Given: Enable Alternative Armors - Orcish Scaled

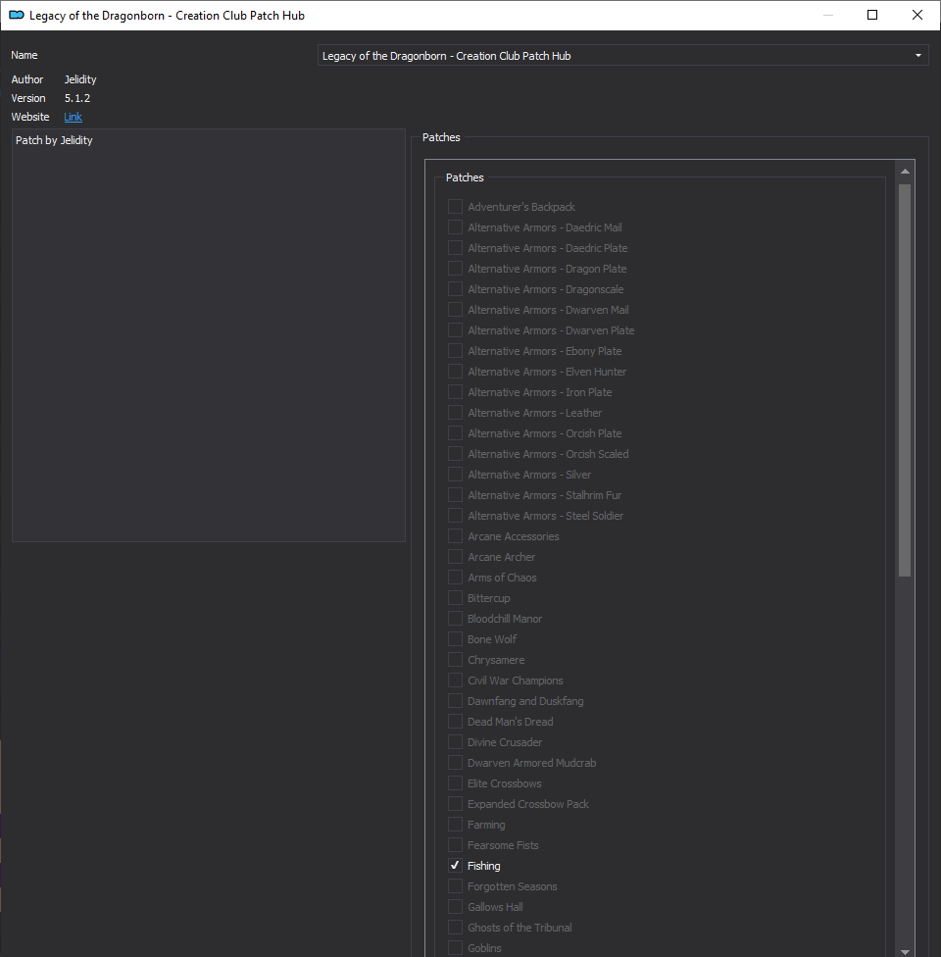Looking at the screenshot, I should [455, 453].
